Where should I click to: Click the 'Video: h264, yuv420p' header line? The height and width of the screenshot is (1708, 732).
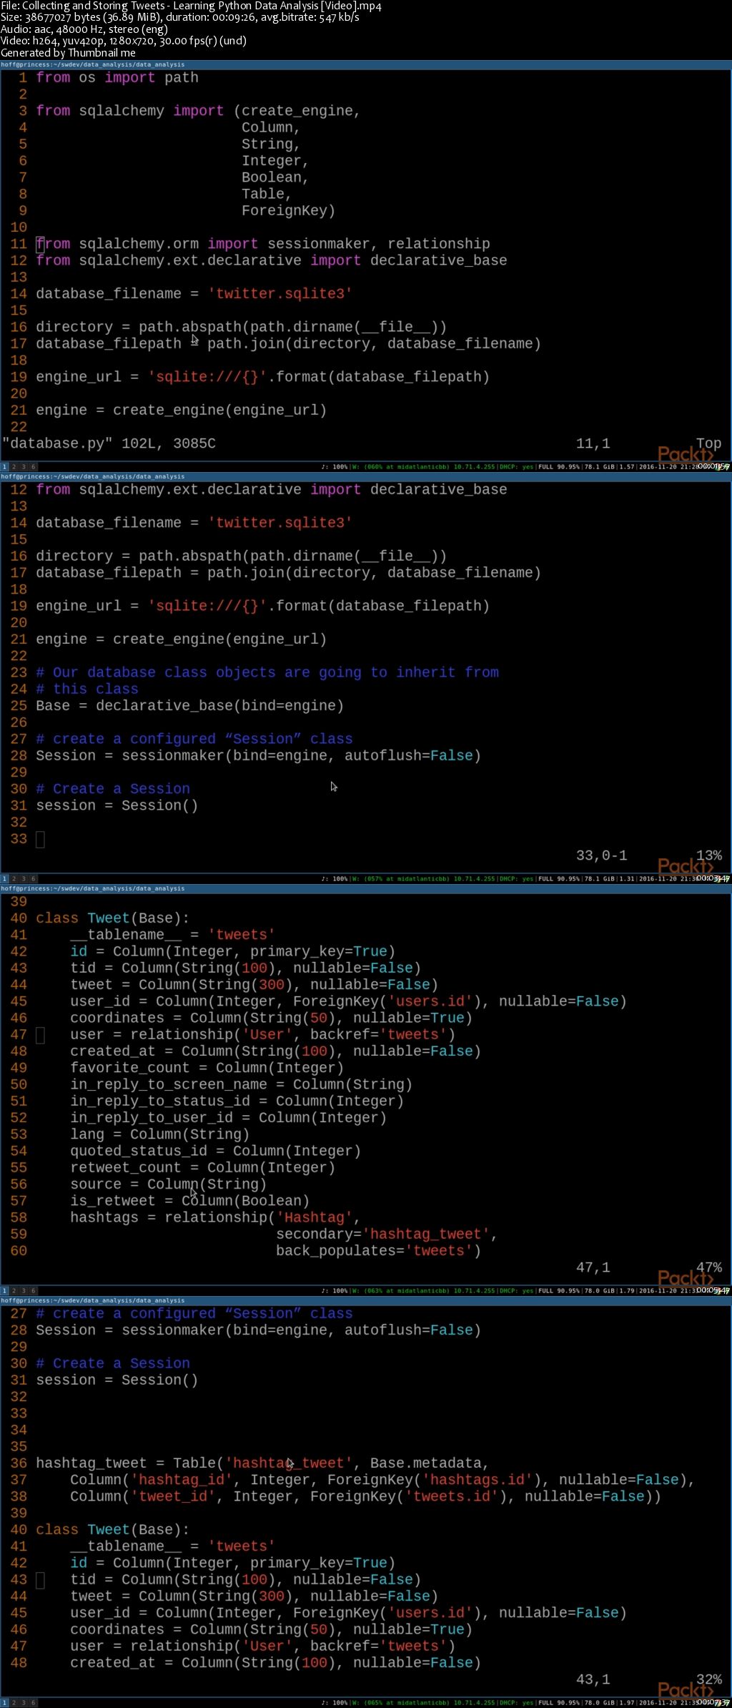124,41
